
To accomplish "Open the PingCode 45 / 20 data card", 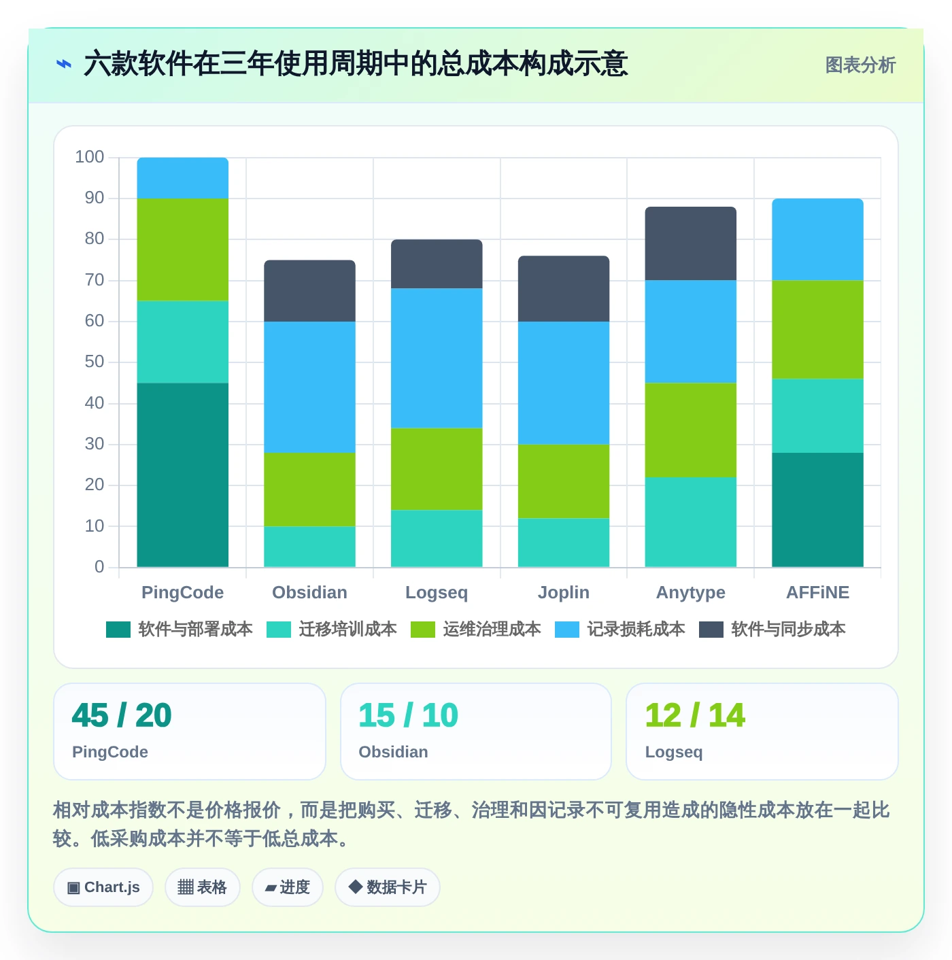I will (x=190, y=732).
